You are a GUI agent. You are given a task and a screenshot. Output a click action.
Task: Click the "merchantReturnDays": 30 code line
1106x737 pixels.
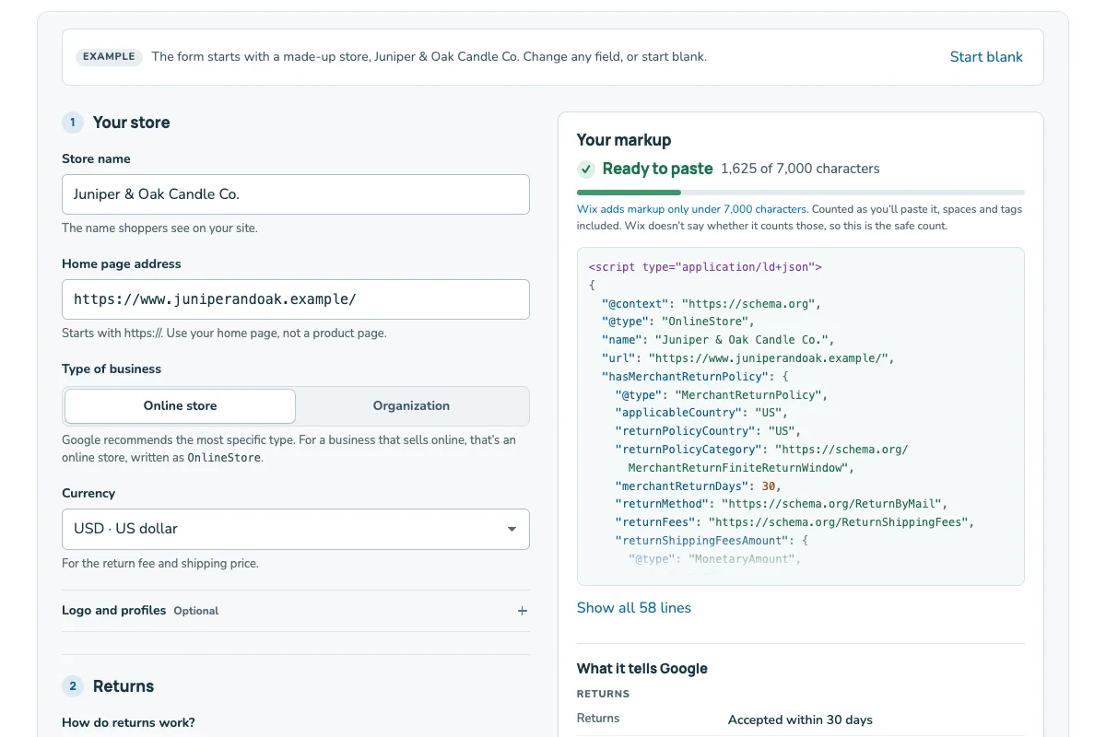(x=699, y=485)
